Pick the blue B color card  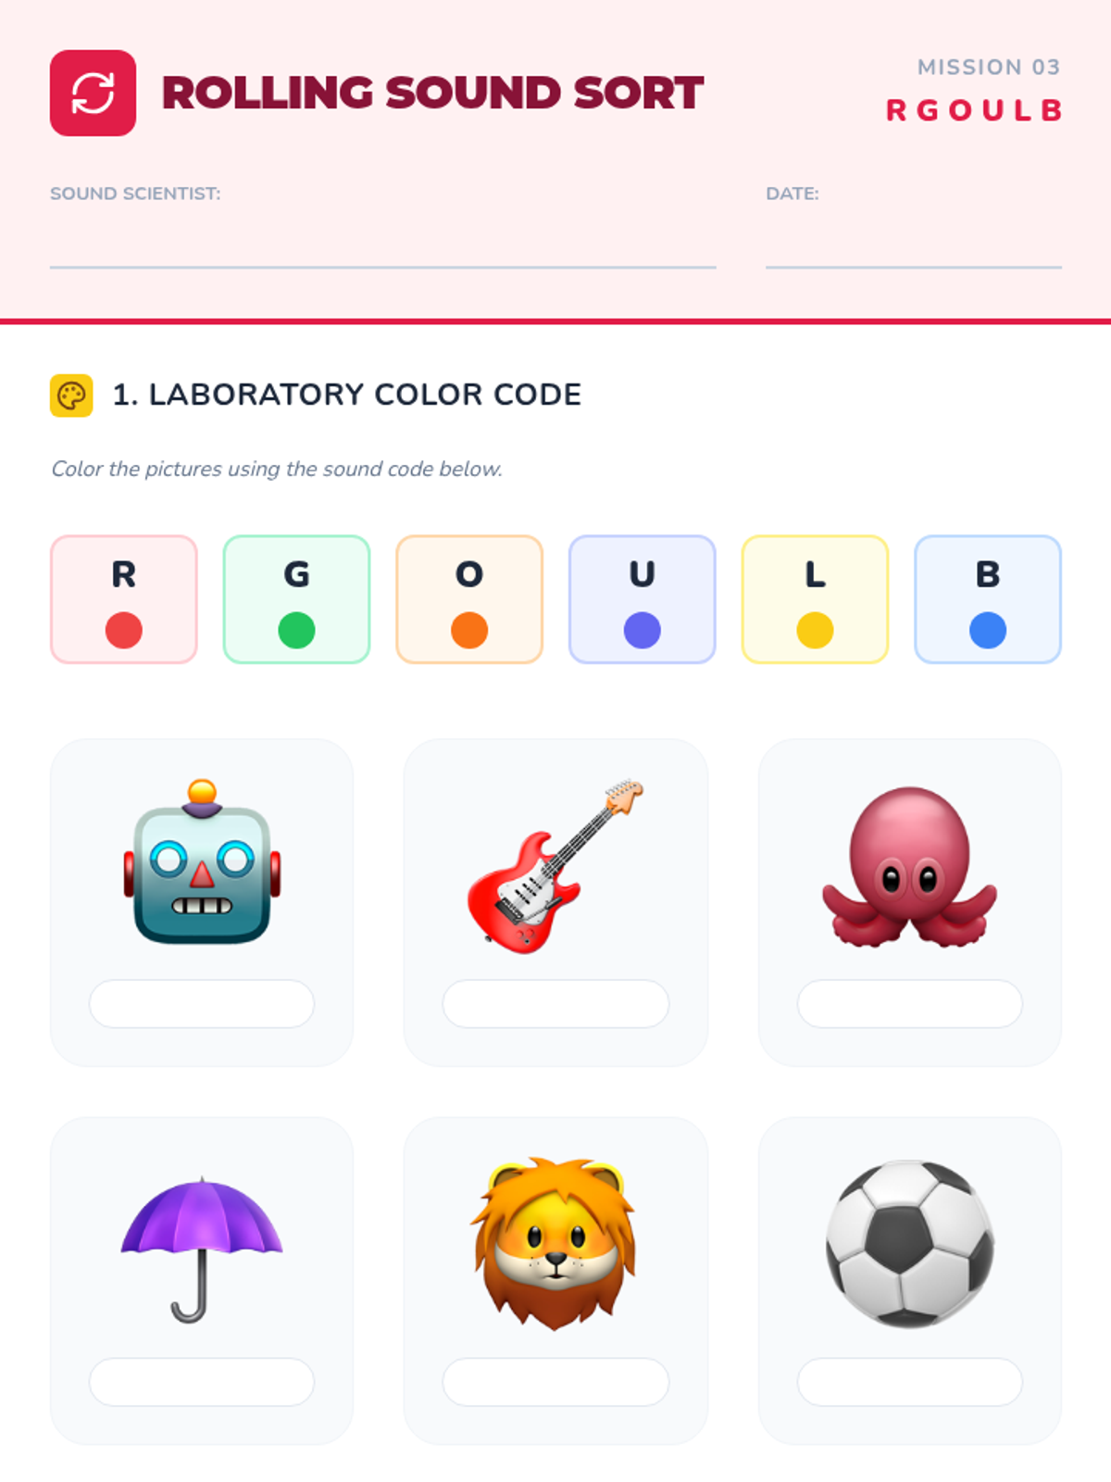[x=988, y=599]
